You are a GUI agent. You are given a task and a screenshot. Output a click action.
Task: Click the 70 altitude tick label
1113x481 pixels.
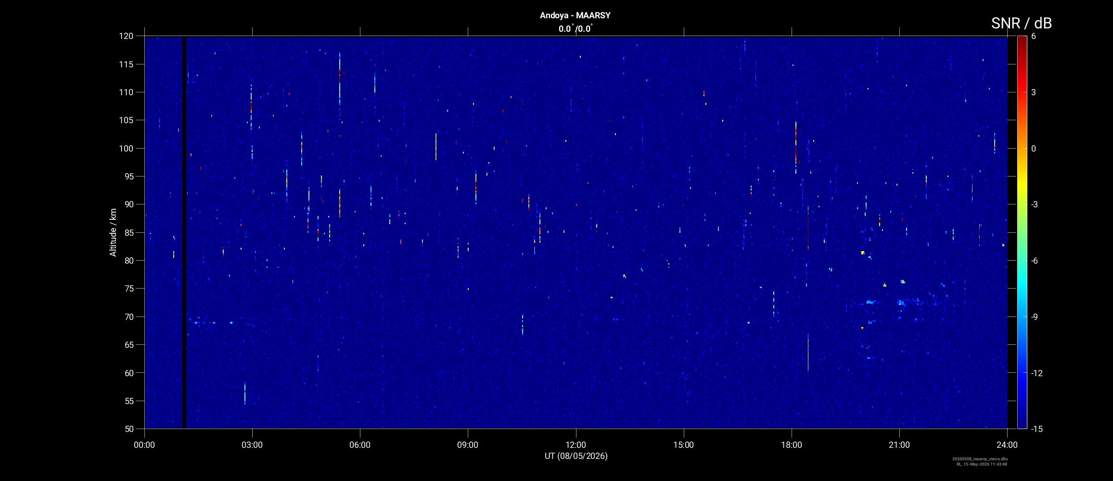[128, 316]
